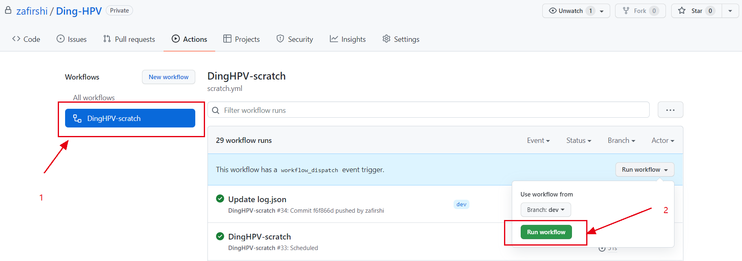This screenshot has width=742, height=261.
Task: Open the Update log.json run
Action: click(257, 199)
